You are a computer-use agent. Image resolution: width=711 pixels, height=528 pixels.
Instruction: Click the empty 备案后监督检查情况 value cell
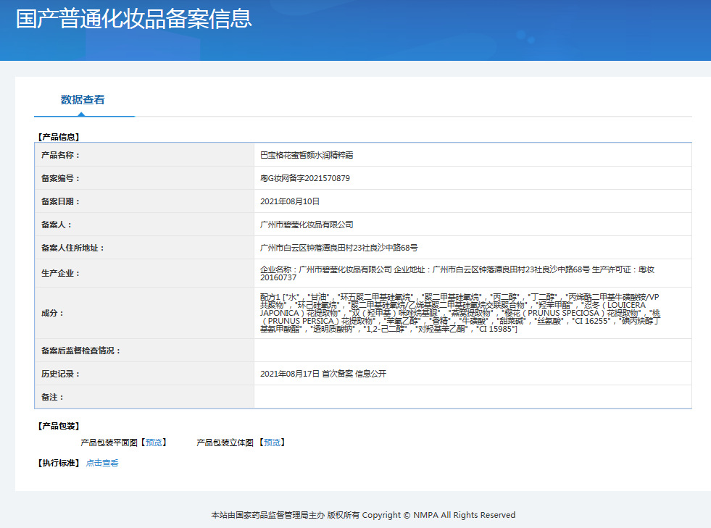(x=472, y=351)
